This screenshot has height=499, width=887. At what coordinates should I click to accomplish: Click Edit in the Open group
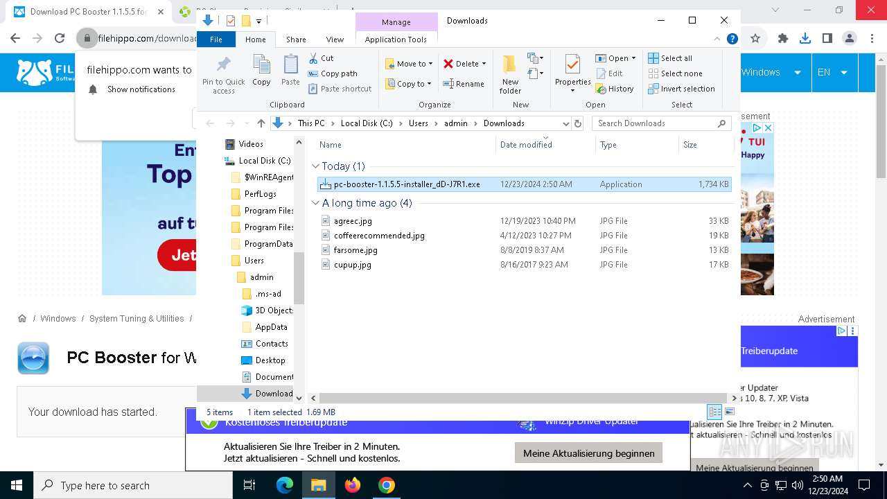(609, 73)
